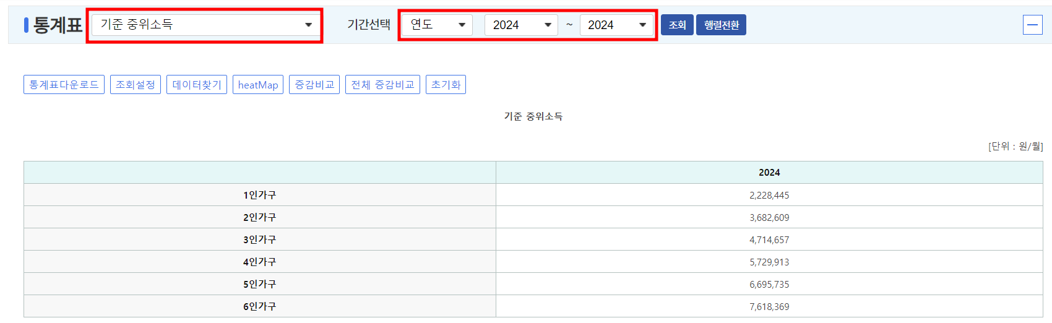Select the 2인가구 row header
Viewport: 1052px width, 323px height.
coord(260,217)
